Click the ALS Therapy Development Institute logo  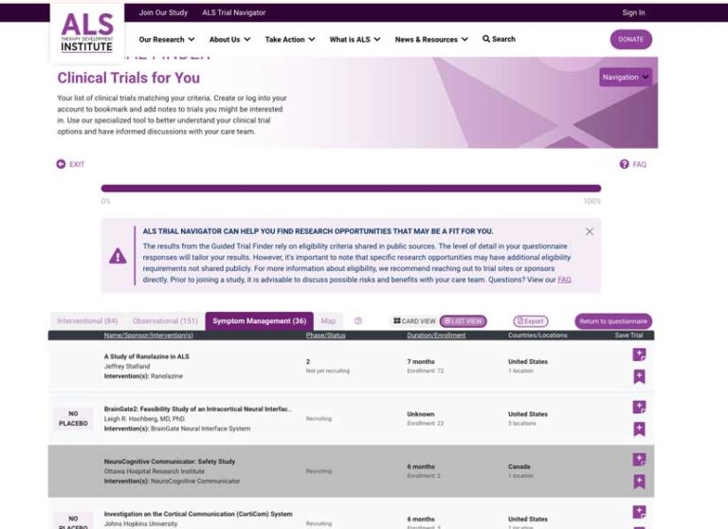pos(87,32)
